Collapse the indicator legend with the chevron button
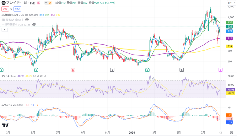This screenshot has height=136, width=237. point(5,30)
